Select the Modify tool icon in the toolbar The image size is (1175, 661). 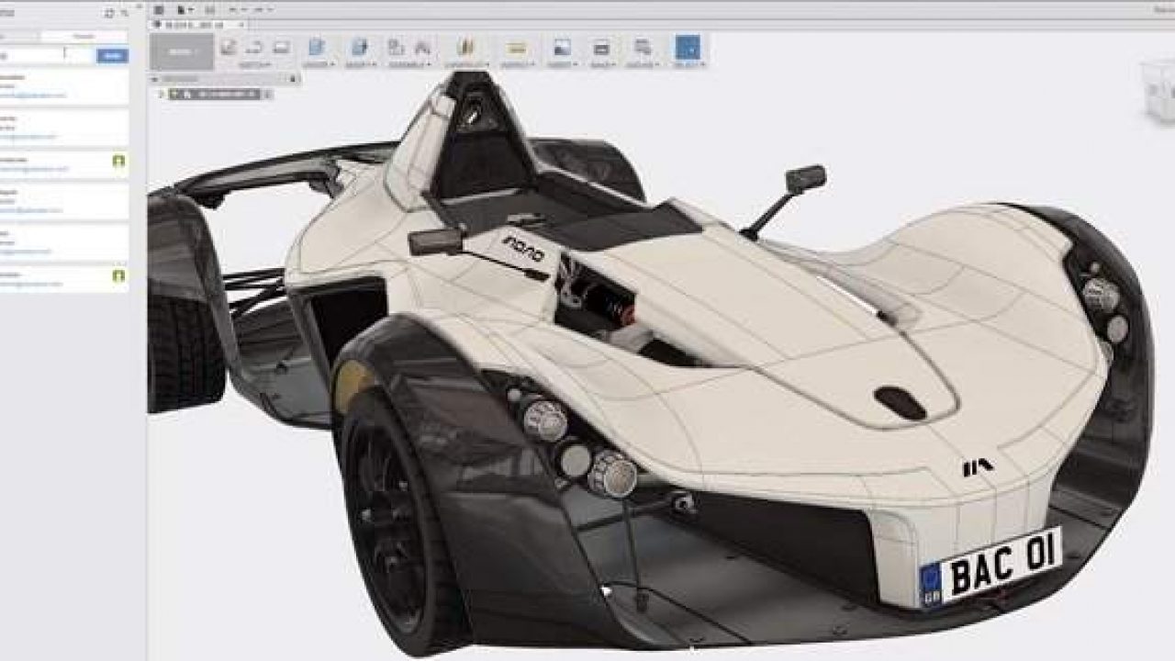pyautogui.click(x=360, y=47)
